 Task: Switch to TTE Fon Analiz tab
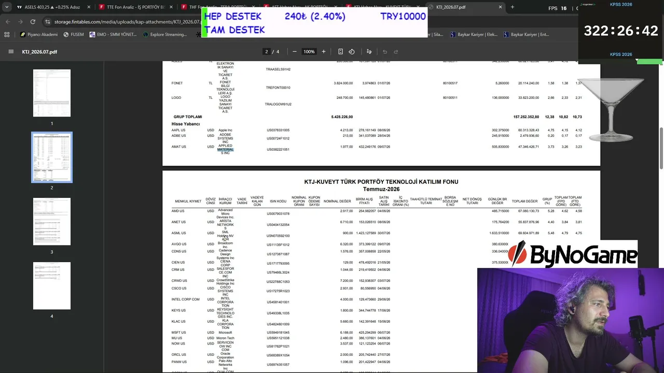[x=135, y=7]
